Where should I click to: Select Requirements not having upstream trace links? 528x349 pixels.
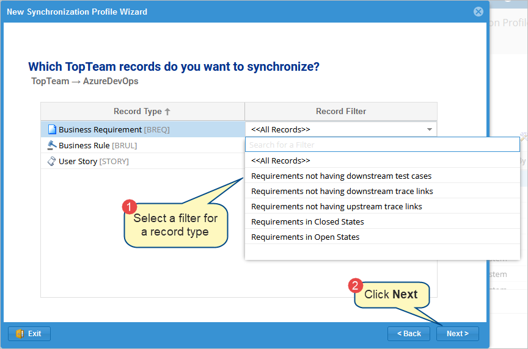coord(336,206)
